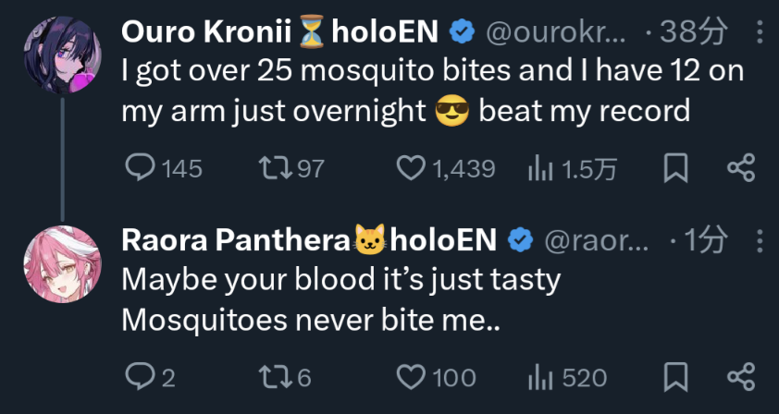Like Ouro Kronii's mosquito bites tweet
The height and width of the screenshot is (414, 779).
point(410,168)
